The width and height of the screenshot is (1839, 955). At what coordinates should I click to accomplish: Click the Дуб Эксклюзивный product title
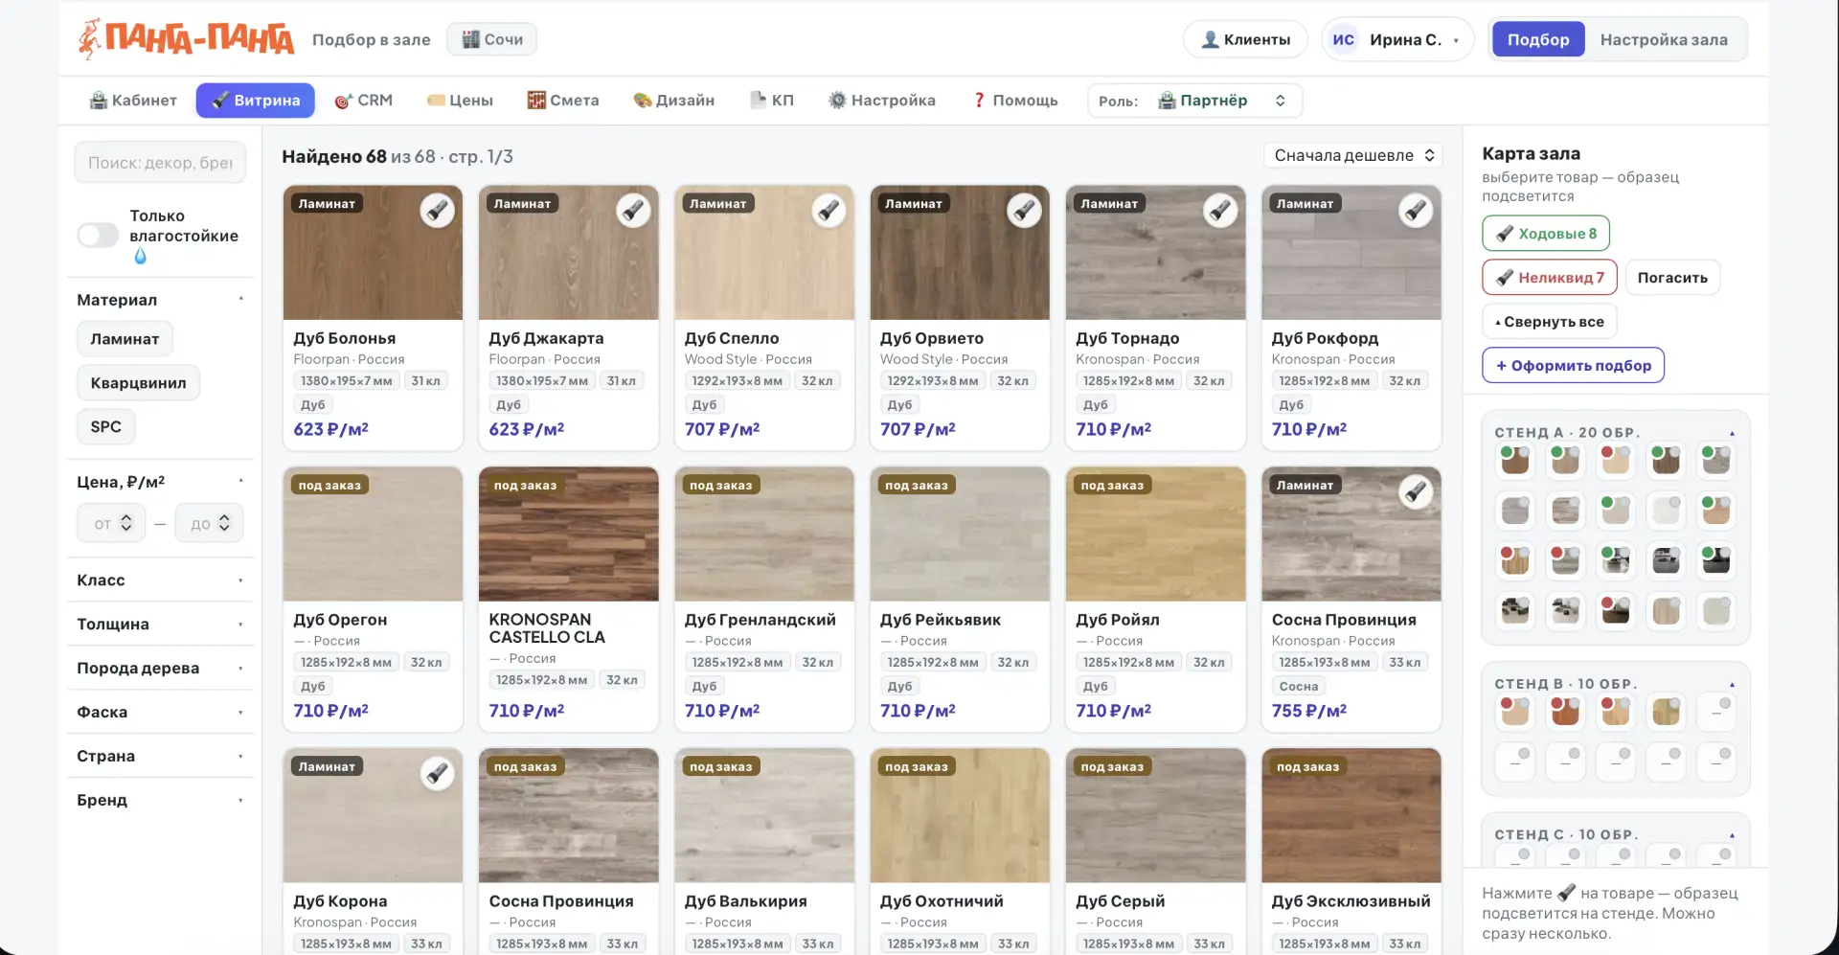1351,901
